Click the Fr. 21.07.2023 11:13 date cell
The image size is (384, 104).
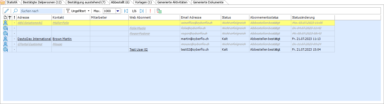[312, 39]
